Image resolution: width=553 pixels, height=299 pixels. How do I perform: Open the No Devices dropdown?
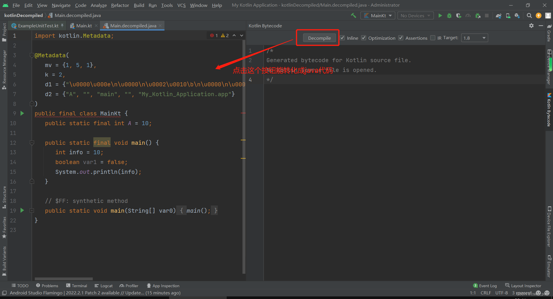pos(416,16)
